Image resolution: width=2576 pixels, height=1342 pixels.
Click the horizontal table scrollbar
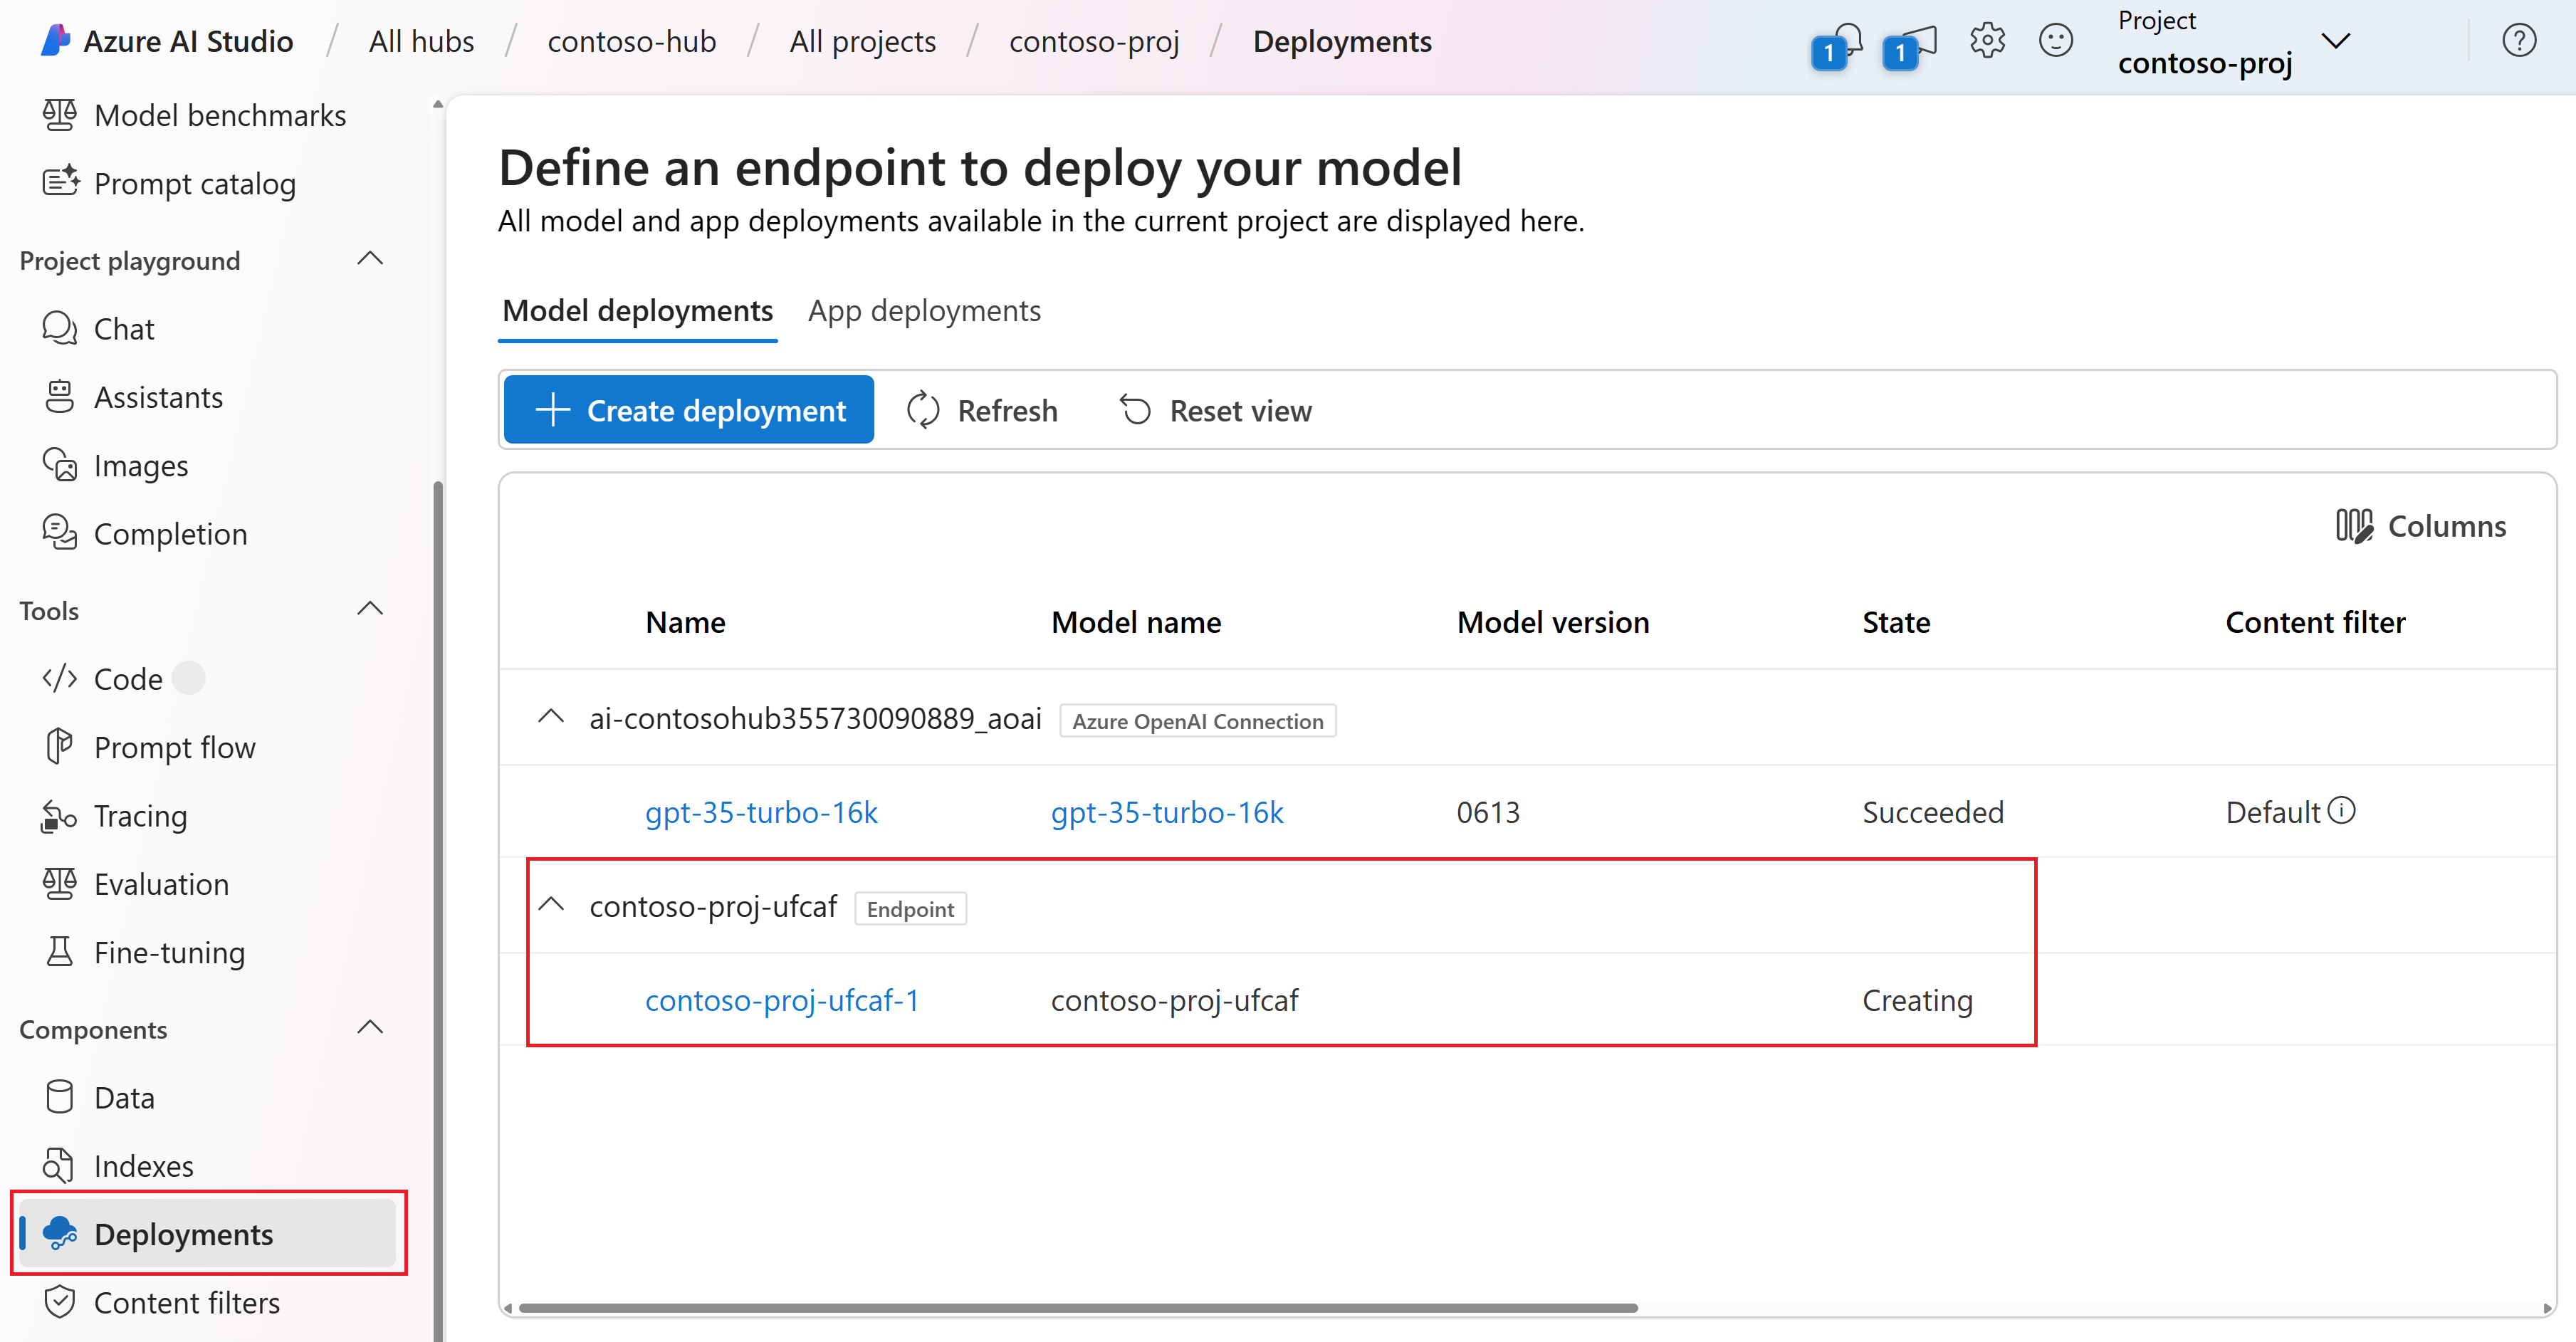click(x=1078, y=1307)
